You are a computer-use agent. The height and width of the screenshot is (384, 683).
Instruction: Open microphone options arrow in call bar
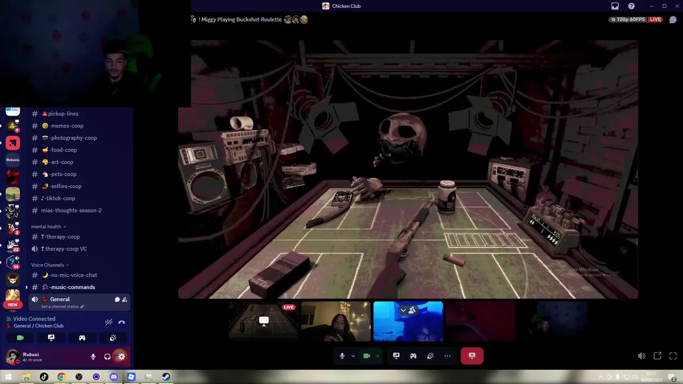pyautogui.click(x=353, y=356)
